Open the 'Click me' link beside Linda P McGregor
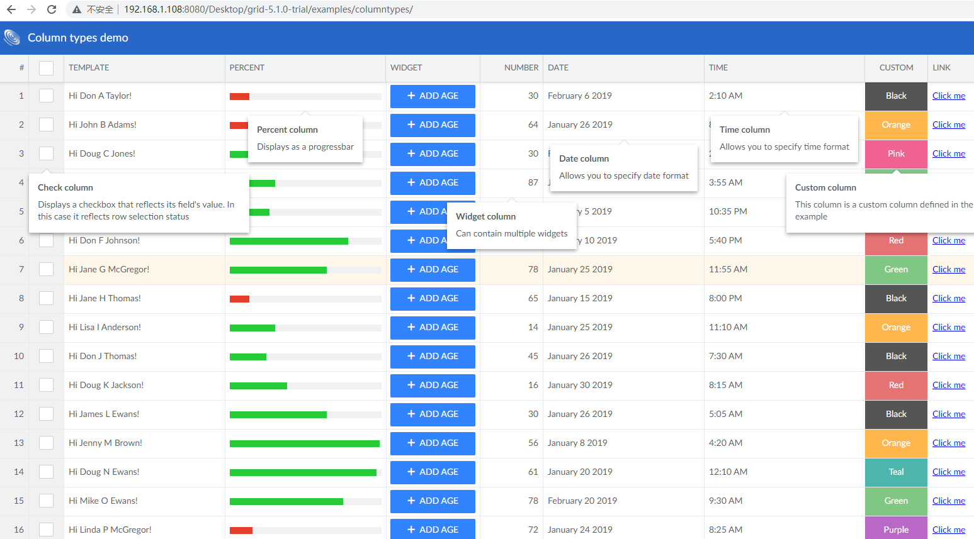The height and width of the screenshot is (539, 974). pos(949,530)
